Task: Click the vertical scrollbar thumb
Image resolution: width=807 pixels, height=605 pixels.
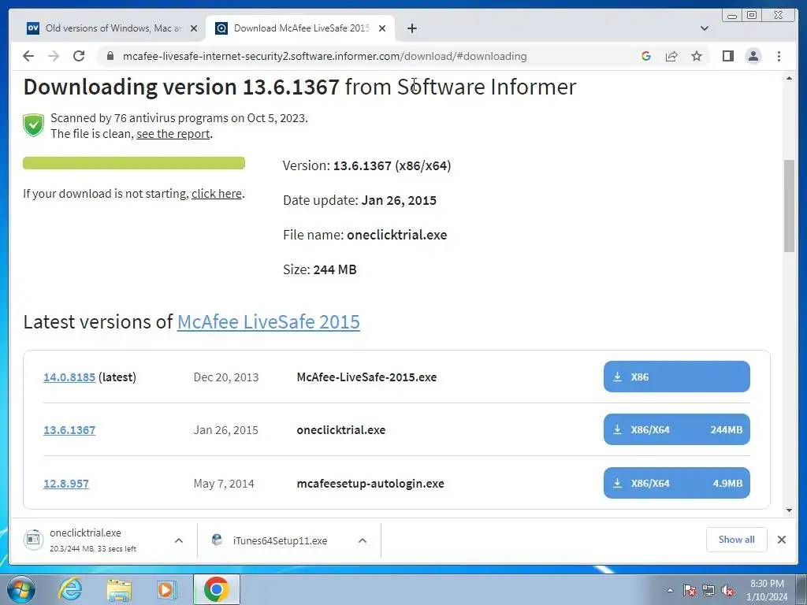Action: 789,206
